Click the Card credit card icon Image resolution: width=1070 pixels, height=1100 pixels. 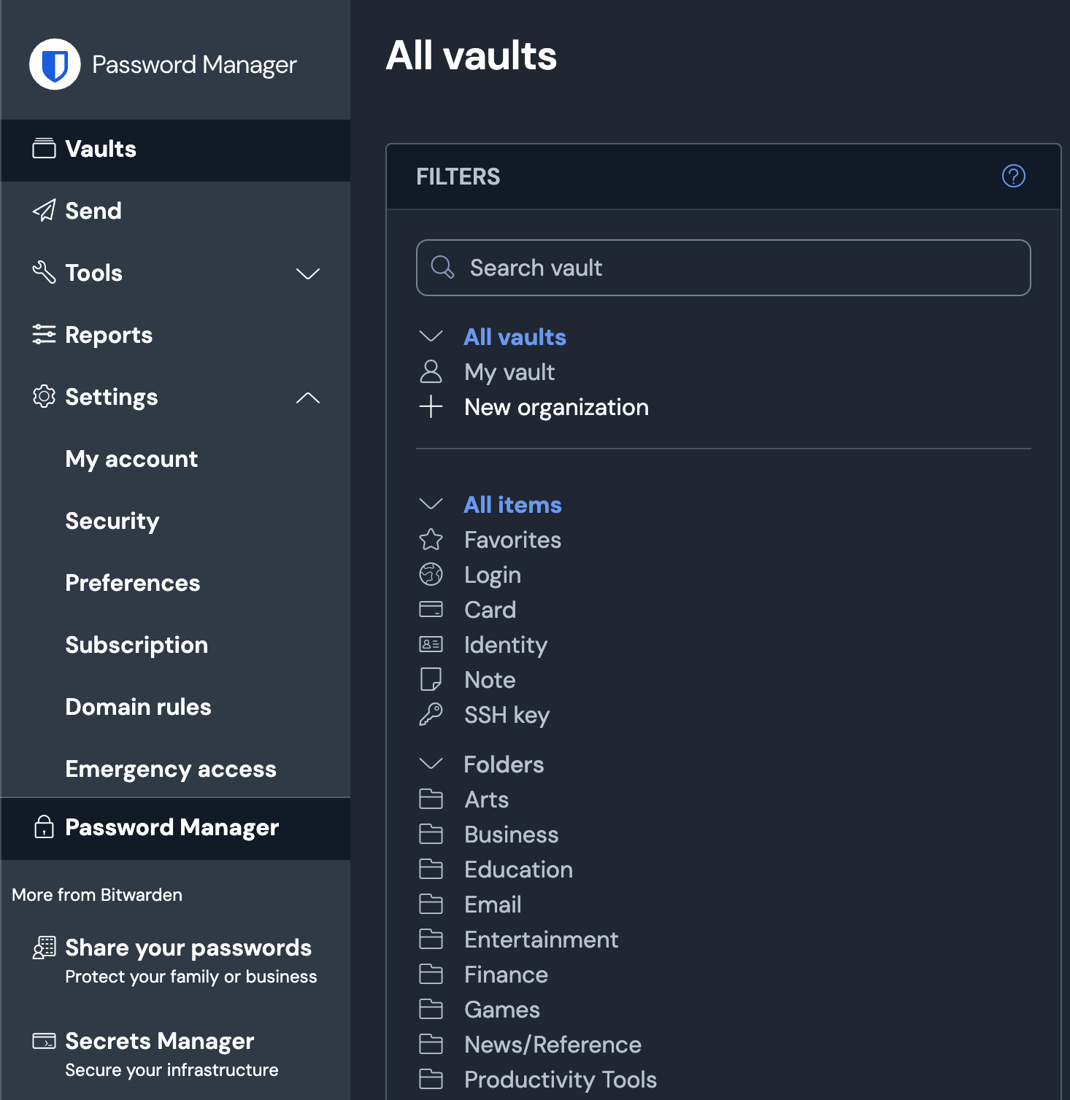[x=431, y=610]
